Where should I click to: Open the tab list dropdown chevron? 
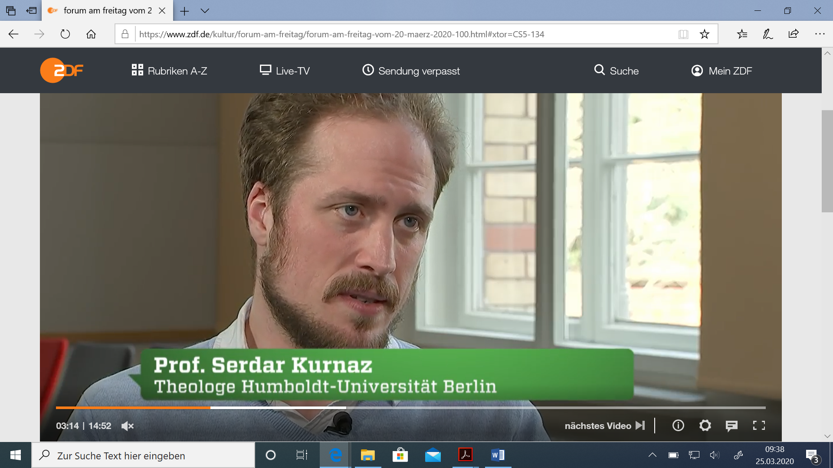click(x=205, y=11)
